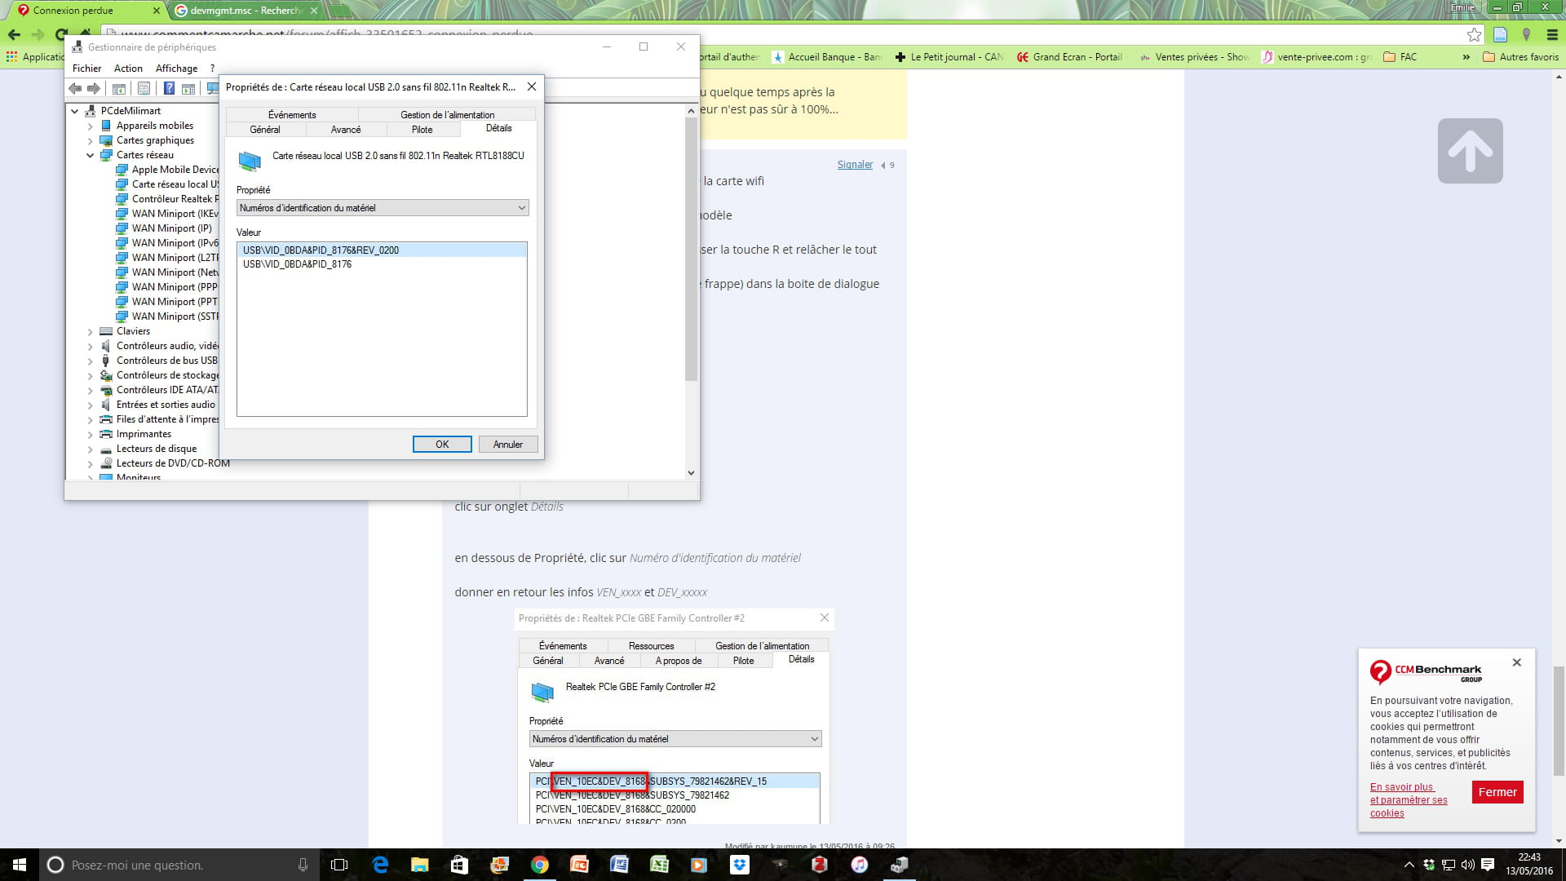Expand Claviers category
1566x881 pixels.
[x=91, y=332]
